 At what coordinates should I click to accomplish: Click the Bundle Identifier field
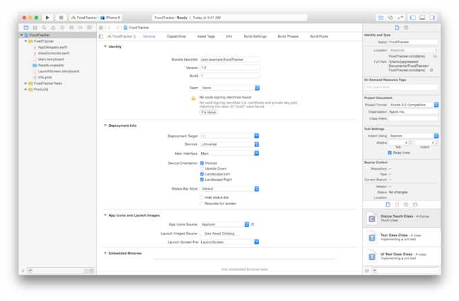click(x=230, y=59)
